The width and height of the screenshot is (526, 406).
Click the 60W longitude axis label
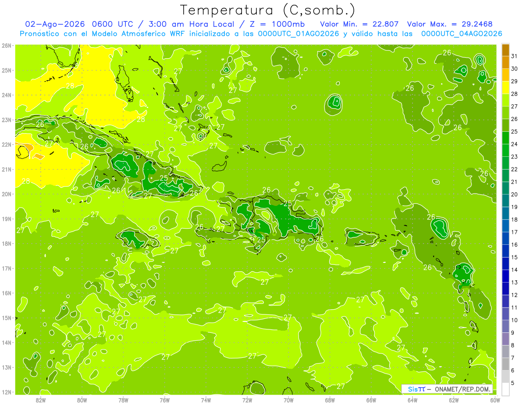tap(495, 400)
